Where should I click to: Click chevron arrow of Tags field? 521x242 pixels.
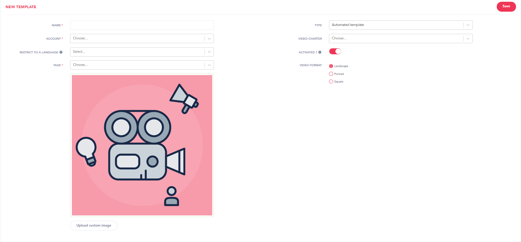209,65
